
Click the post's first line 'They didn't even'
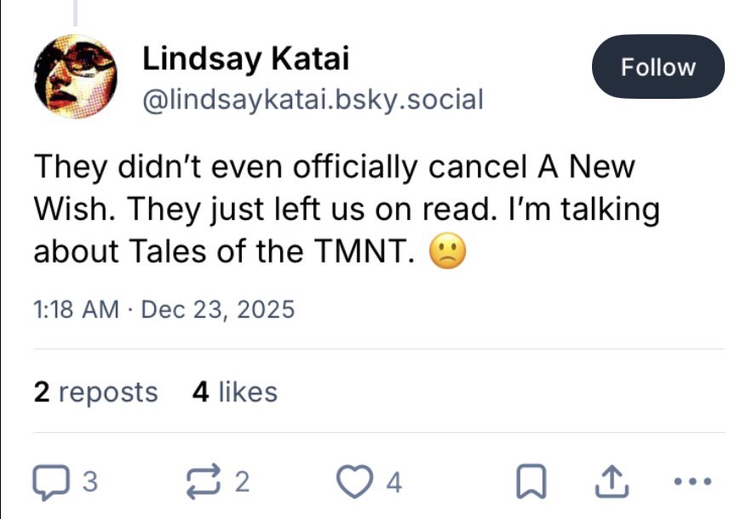pos(158,165)
